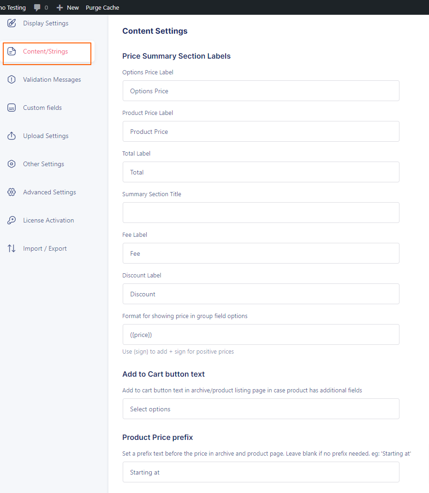Click the Advanced Settings gear icon
The image size is (429, 493).
12,192
